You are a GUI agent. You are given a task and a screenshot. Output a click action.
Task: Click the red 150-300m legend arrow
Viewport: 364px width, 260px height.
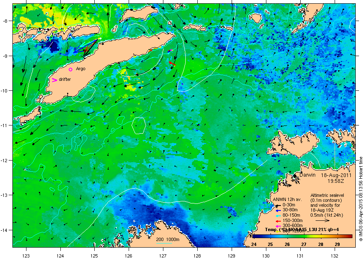point(278,221)
